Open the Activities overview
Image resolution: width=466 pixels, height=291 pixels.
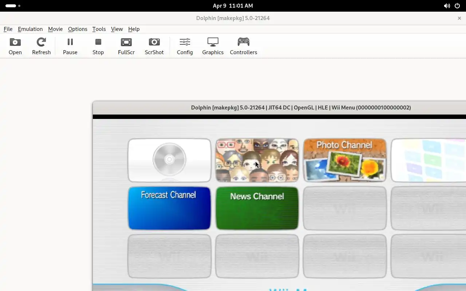tap(13, 6)
